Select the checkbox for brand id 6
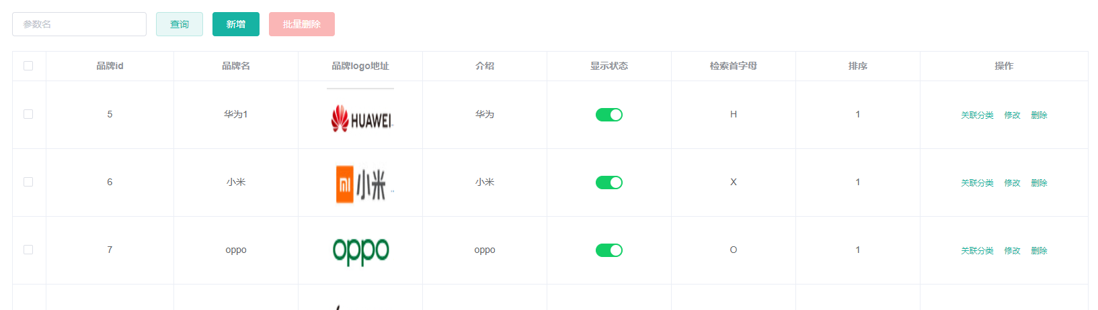This screenshot has width=1098, height=310. point(28,182)
